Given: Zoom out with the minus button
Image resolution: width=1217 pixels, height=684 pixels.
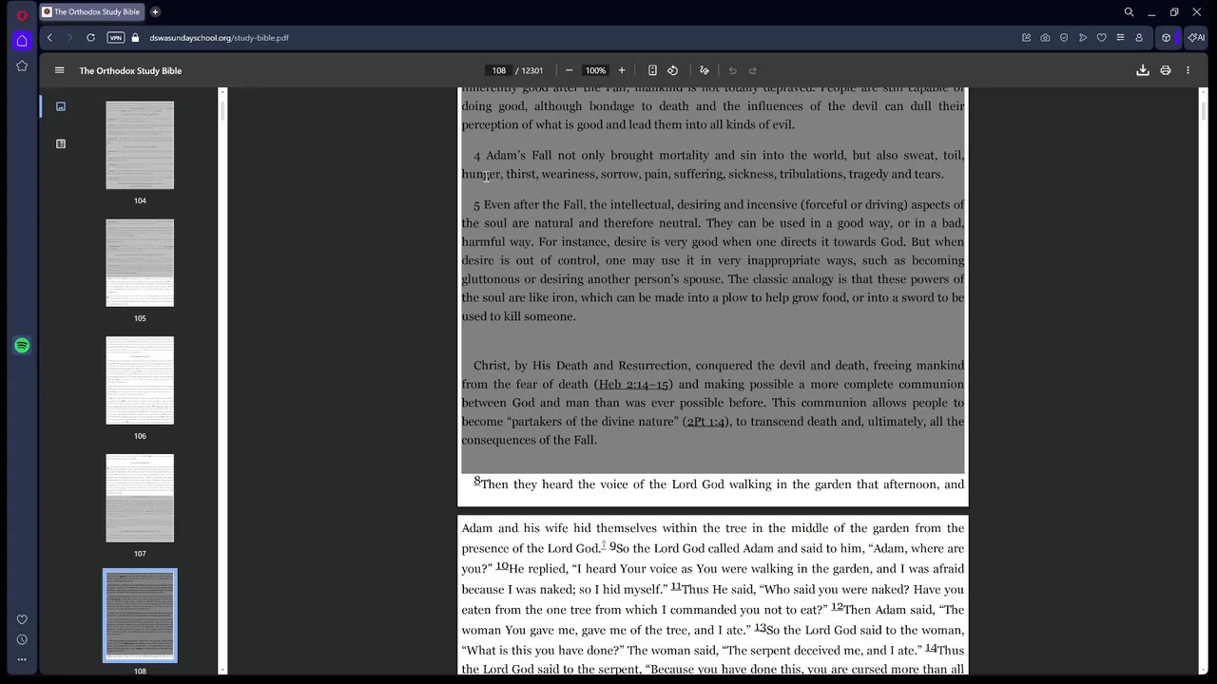Looking at the screenshot, I should coord(569,70).
